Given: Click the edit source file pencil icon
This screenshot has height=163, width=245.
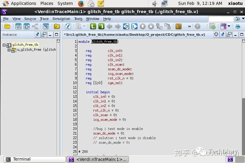Looking at the screenshot, I should (68, 27).
